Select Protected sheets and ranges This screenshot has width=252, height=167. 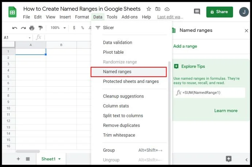pyautogui.click(x=129, y=81)
